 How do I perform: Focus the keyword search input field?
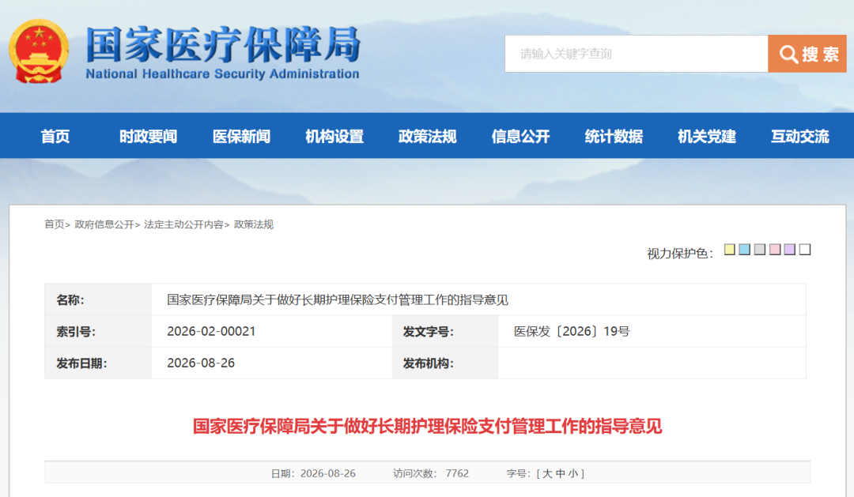(x=636, y=54)
